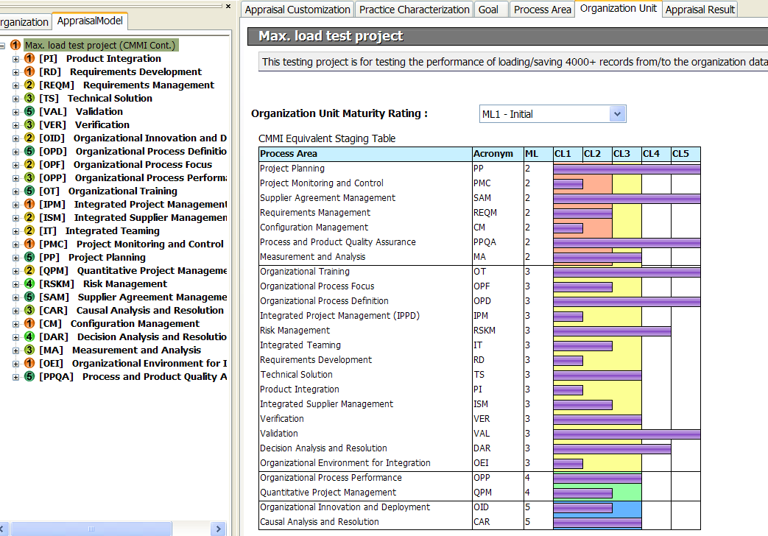The height and width of the screenshot is (536, 768).
Task: Click the level 2 icon beside [ISM] row
Action: [29, 217]
